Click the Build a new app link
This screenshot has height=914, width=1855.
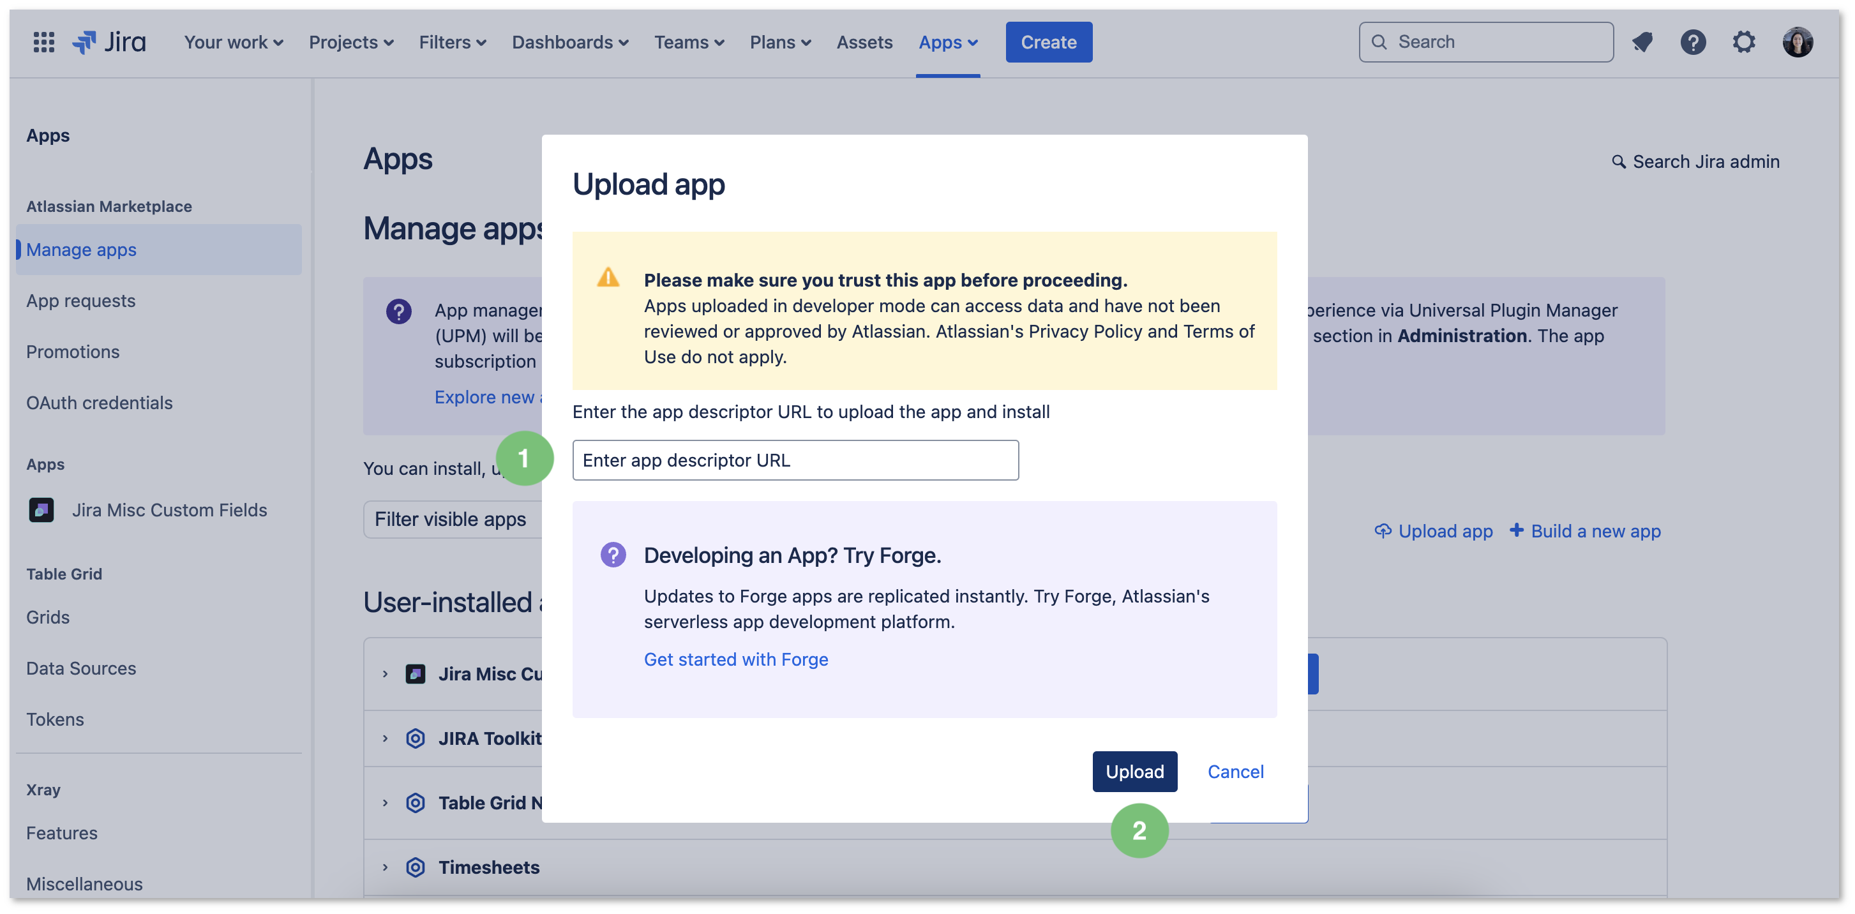point(1584,531)
